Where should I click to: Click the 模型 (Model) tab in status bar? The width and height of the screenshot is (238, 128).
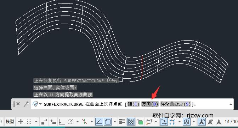tap(10, 122)
